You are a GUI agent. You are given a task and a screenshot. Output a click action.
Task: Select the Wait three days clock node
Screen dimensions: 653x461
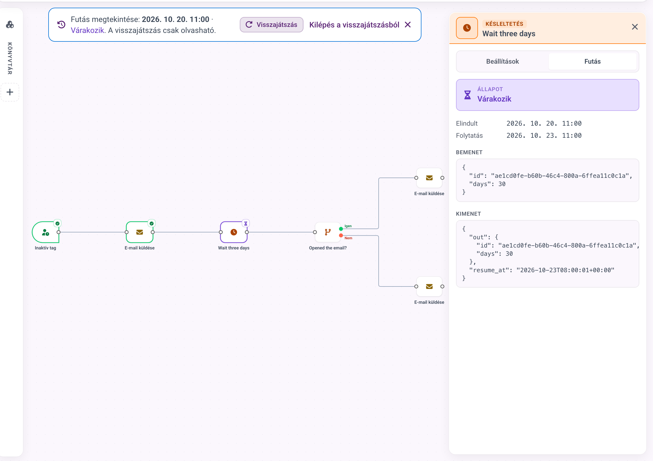point(234,232)
